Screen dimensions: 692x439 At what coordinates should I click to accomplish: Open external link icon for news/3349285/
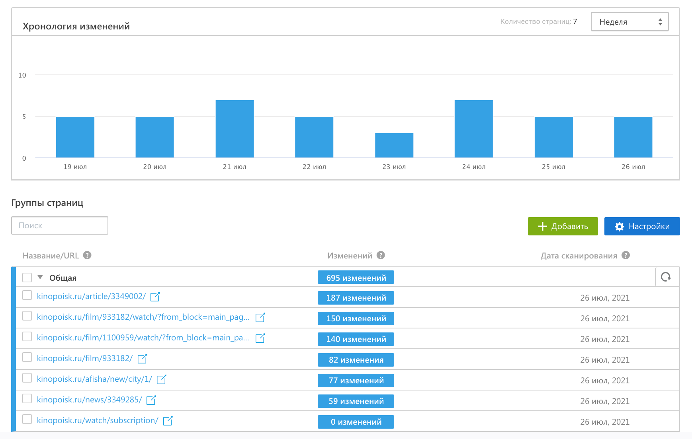151,400
